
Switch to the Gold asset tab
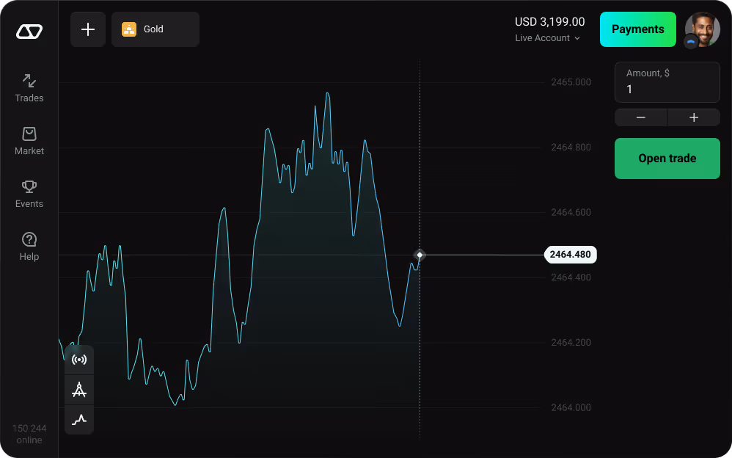[x=155, y=29]
